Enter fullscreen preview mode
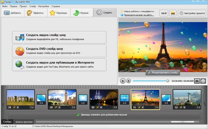Screen dimensions: 208x129 click(x=203, y=81)
